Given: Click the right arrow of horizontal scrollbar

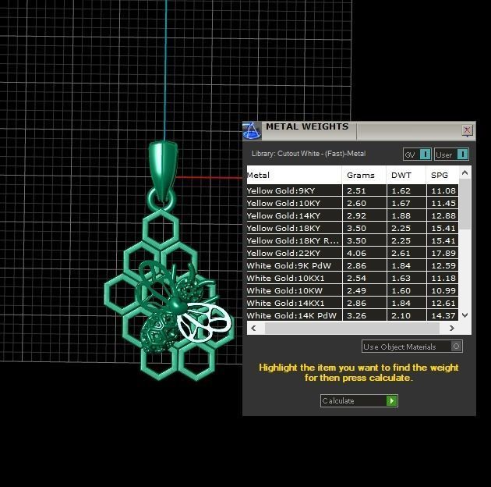Looking at the screenshot, I should [451, 328].
